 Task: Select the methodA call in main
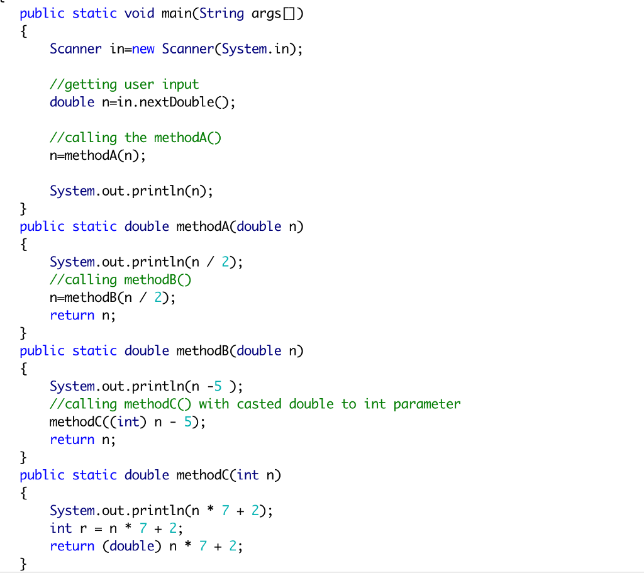pyautogui.click(x=97, y=155)
